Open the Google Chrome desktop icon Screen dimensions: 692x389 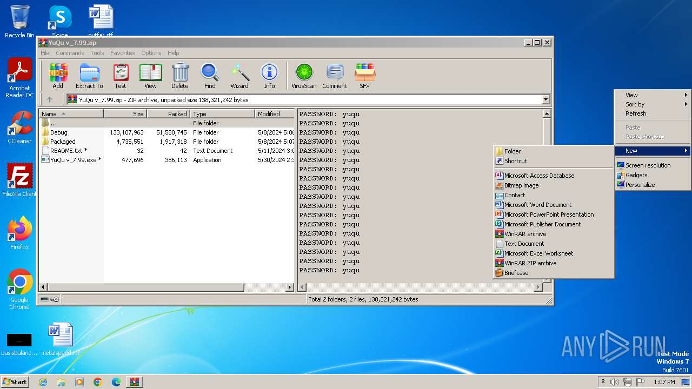point(19,290)
